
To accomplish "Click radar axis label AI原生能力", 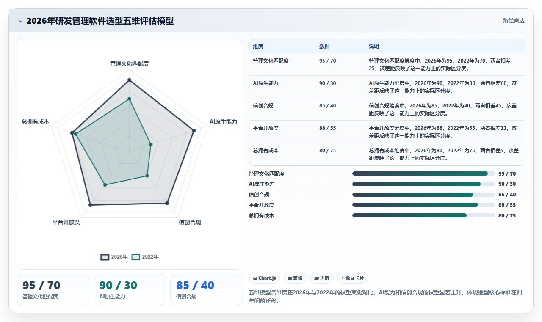I will click(223, 121).
